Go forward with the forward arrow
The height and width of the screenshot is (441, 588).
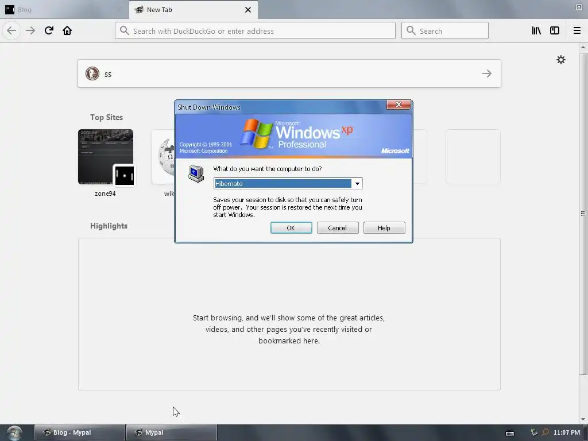pos(30,31)
